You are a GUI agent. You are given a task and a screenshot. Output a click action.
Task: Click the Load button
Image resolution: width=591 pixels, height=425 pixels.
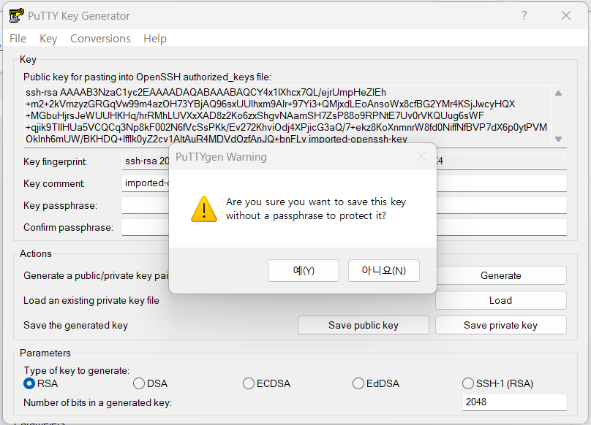click(501, 300)
